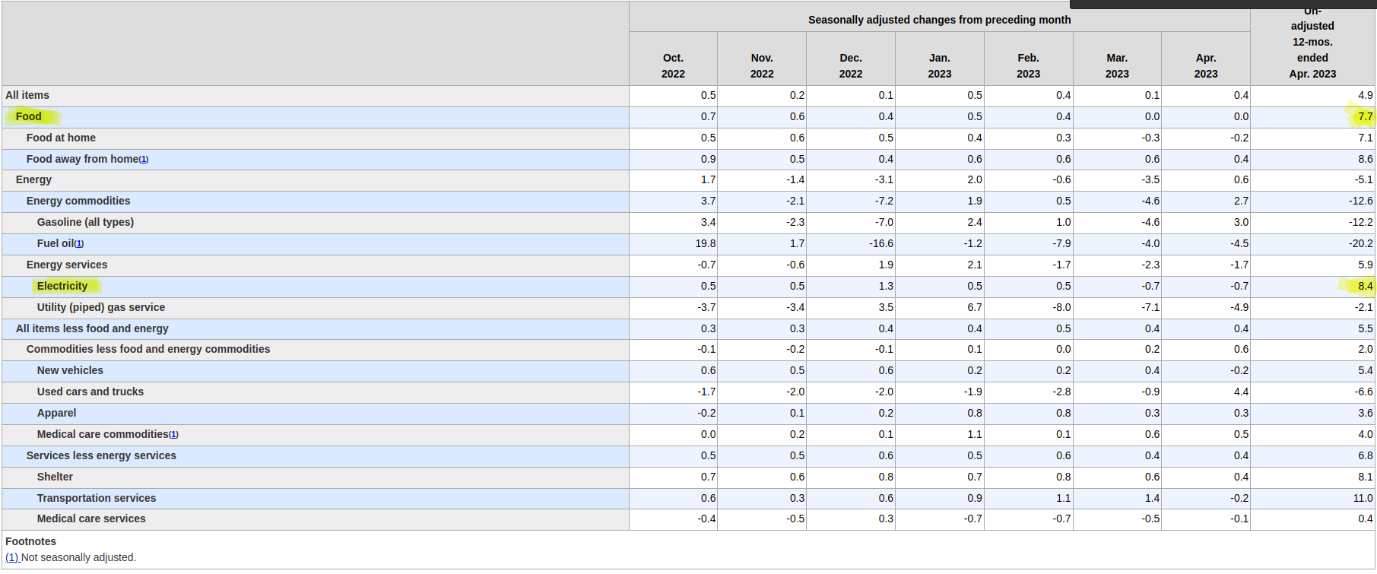Open footnote (1) link beside Medical care commodities
This screenshot has width=1377, height=574.
(x=173, y=435)
